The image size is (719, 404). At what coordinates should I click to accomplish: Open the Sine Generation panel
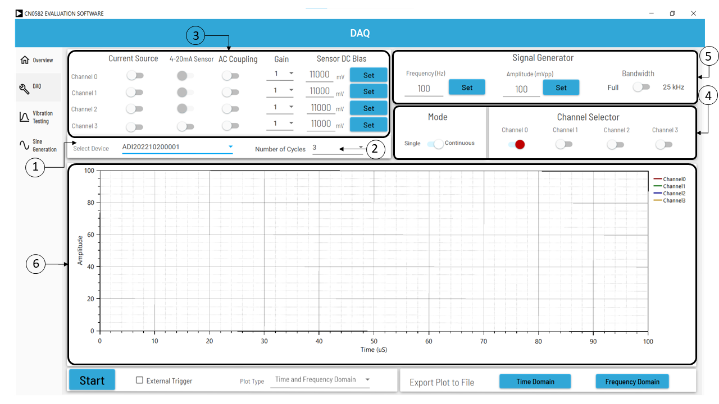click(x=38, y=146)
